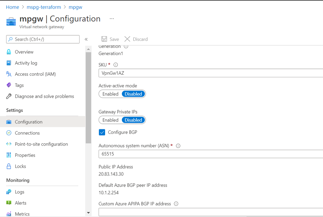Collapse the sidebar menu with double chevron

[x=86, y=39]
